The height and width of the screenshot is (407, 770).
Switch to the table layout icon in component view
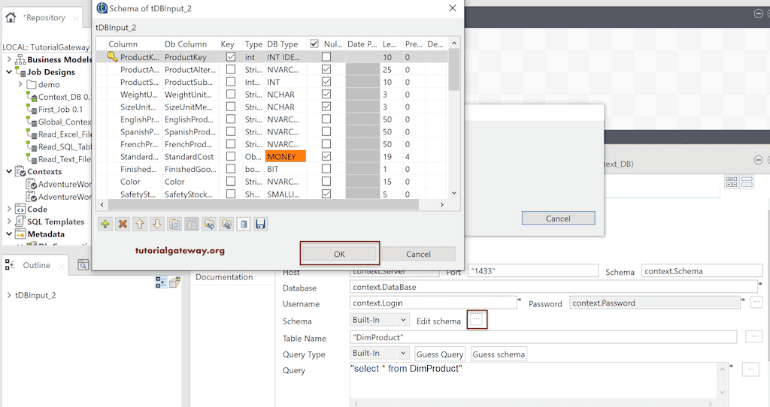coord(732,182)
